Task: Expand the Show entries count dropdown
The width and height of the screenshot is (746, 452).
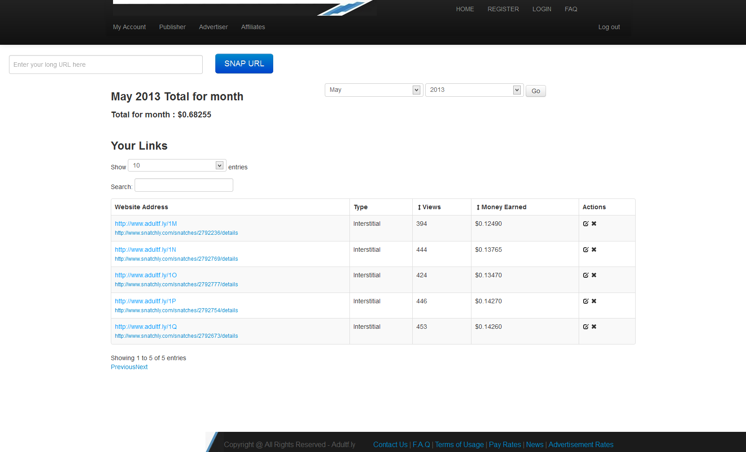Action: pyautogui.click(x=177, y=165)
